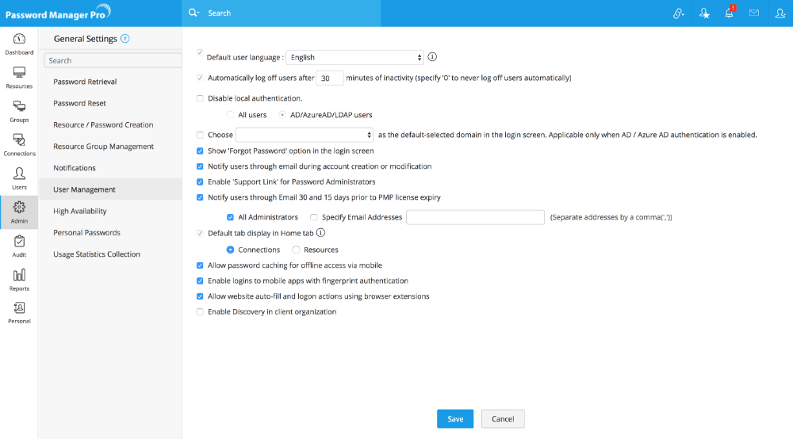Select the Resources radio button
The width and height of the screenshot is (793, 439).
coord(296,250)
